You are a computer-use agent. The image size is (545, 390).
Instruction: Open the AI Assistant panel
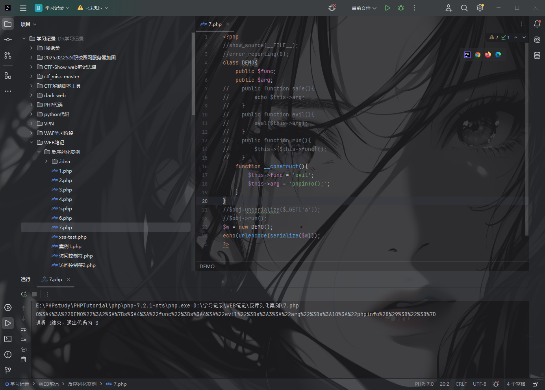coord(537,40)
